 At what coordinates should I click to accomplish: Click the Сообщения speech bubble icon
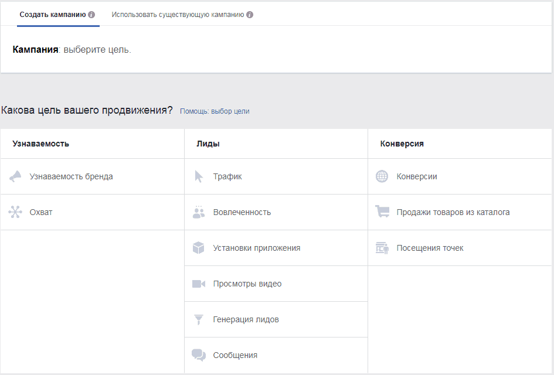(199, 354)
